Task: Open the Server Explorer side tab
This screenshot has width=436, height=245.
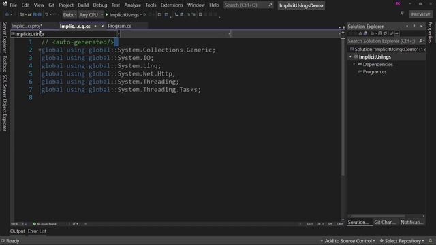Action: (5, 37)
